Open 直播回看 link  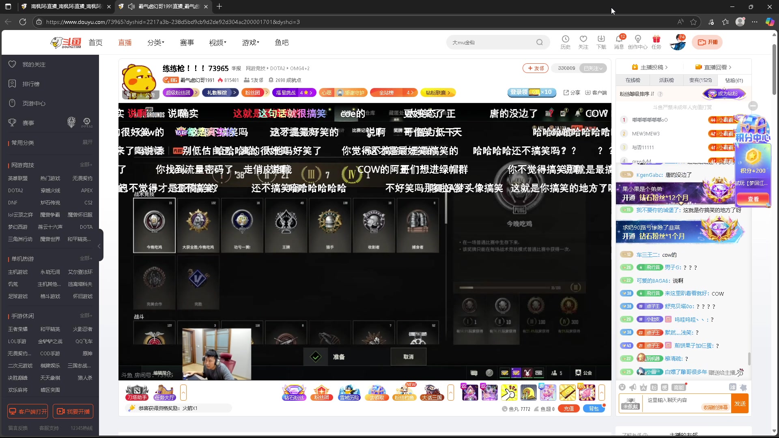point(713,67)
